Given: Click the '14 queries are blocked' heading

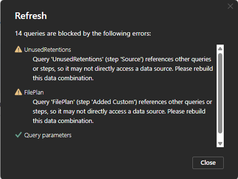Looking at the screenshot, I should [83, 34].
